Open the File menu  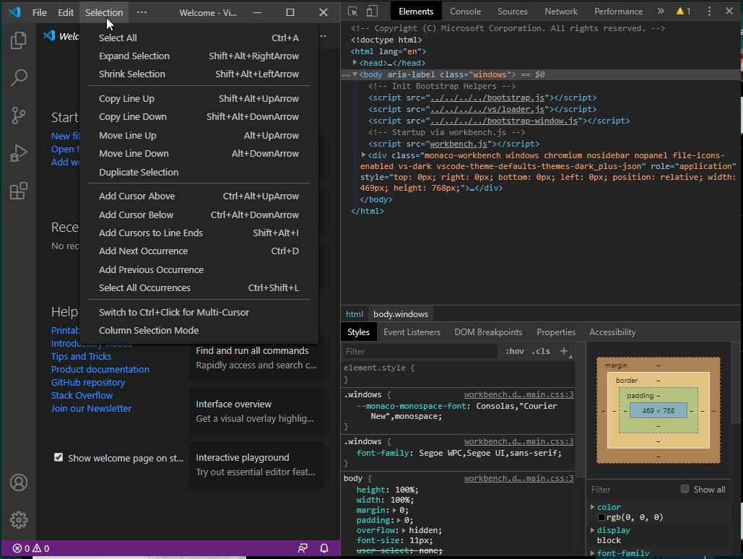(x=39, y=12)
